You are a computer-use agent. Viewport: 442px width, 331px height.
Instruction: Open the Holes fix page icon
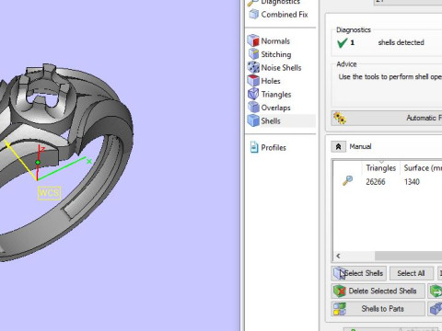[253, 81]
